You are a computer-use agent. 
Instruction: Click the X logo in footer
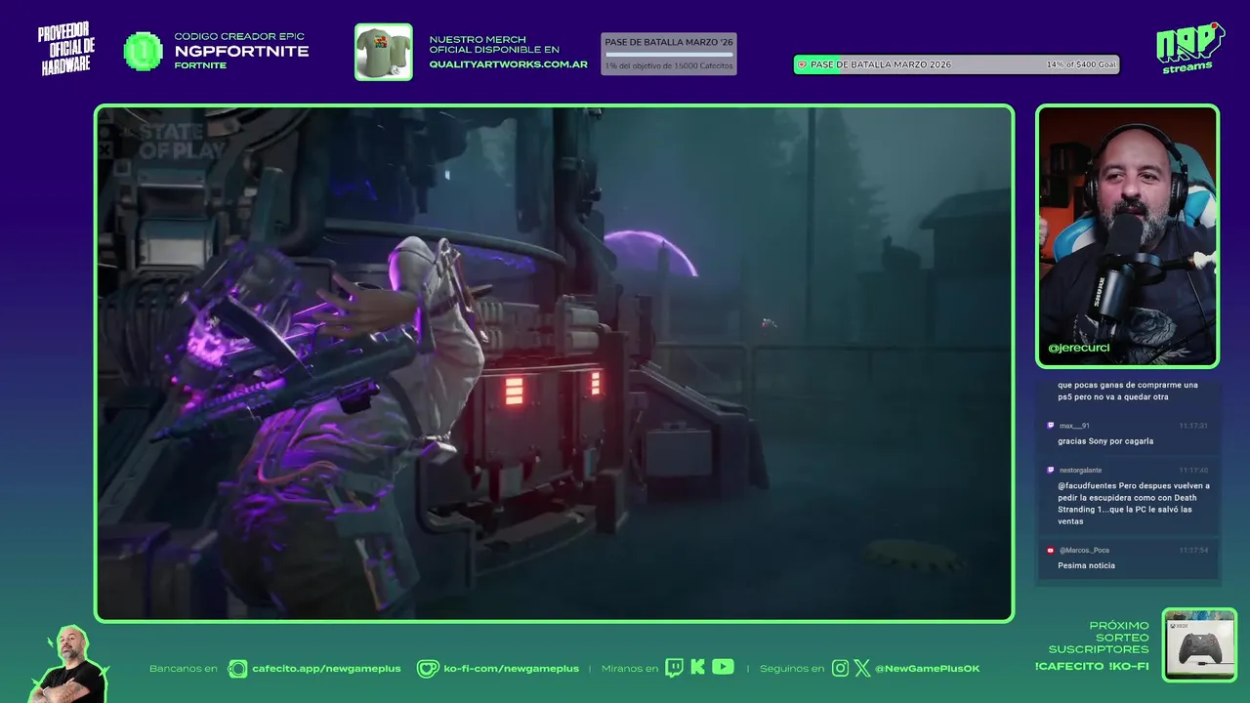coord(862,669)
